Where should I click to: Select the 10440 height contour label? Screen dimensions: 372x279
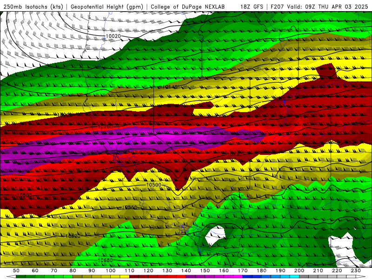pyautogui.click(x=235, y=155)
